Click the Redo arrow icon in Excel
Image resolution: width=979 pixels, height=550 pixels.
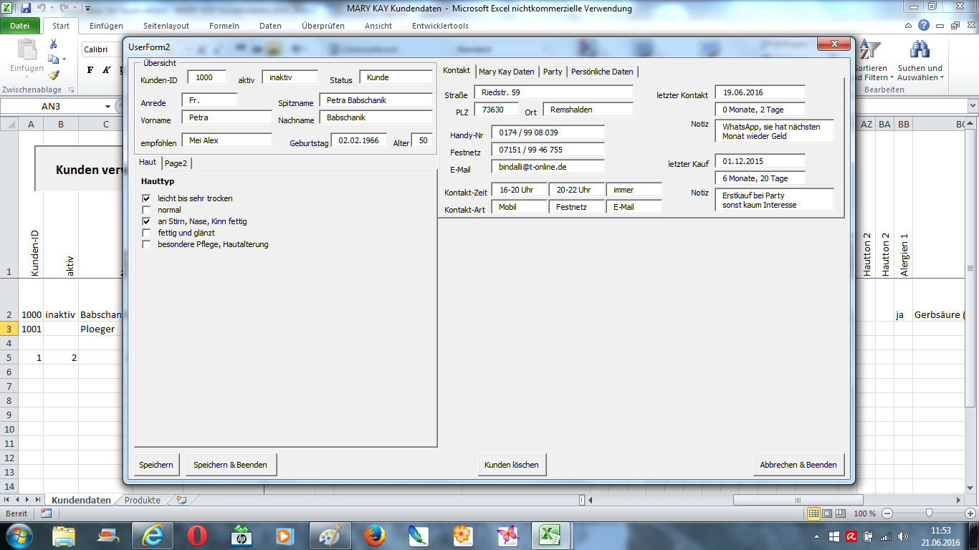point(63,9)
